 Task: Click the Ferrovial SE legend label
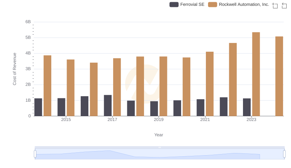(192, 4)
